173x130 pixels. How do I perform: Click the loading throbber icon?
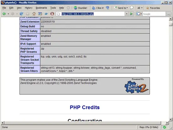(68, 8)
